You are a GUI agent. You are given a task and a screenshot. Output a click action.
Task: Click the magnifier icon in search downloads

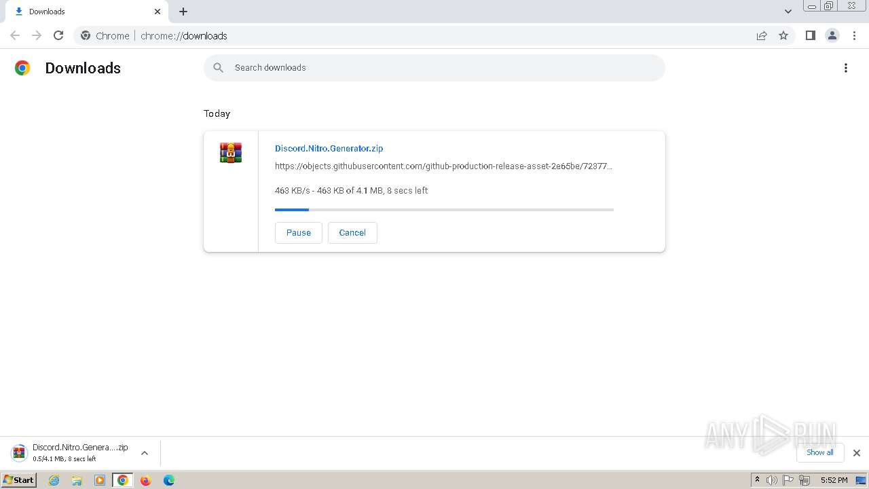point(218,68)
